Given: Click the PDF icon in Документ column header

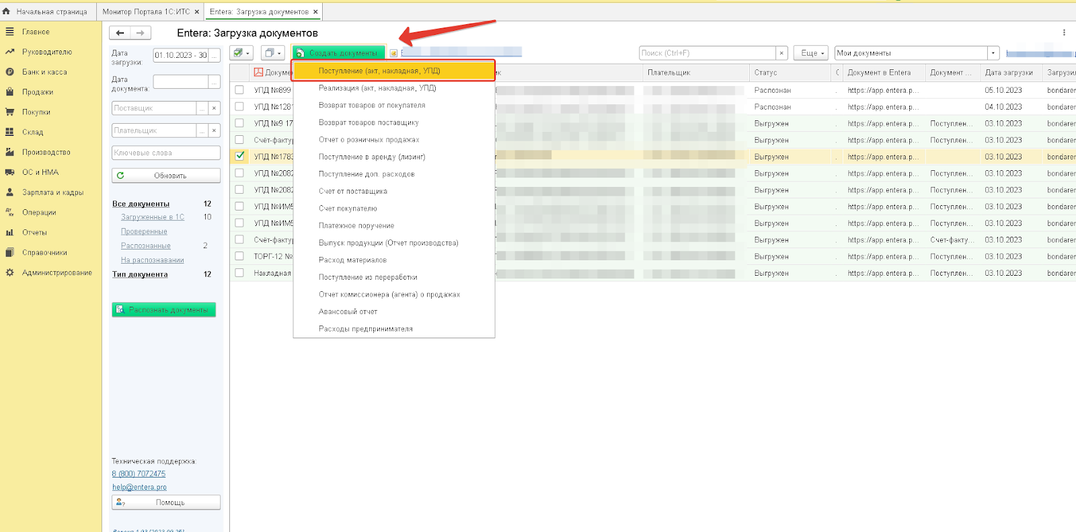Looking at the screenshot, I should pyautogui.click(x=258, y=72).
